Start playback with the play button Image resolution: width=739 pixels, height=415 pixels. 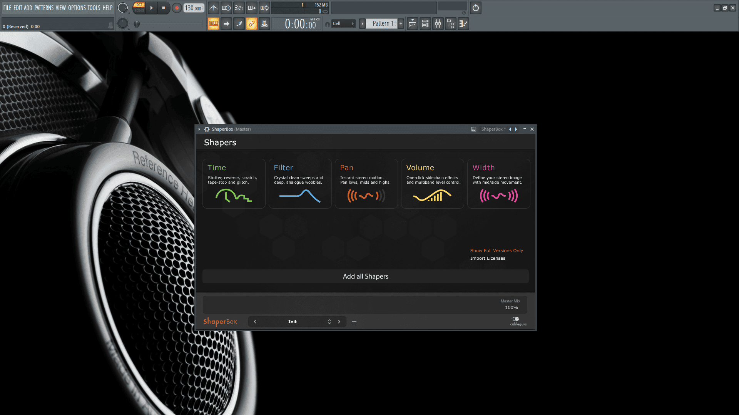tap(151, 8)
